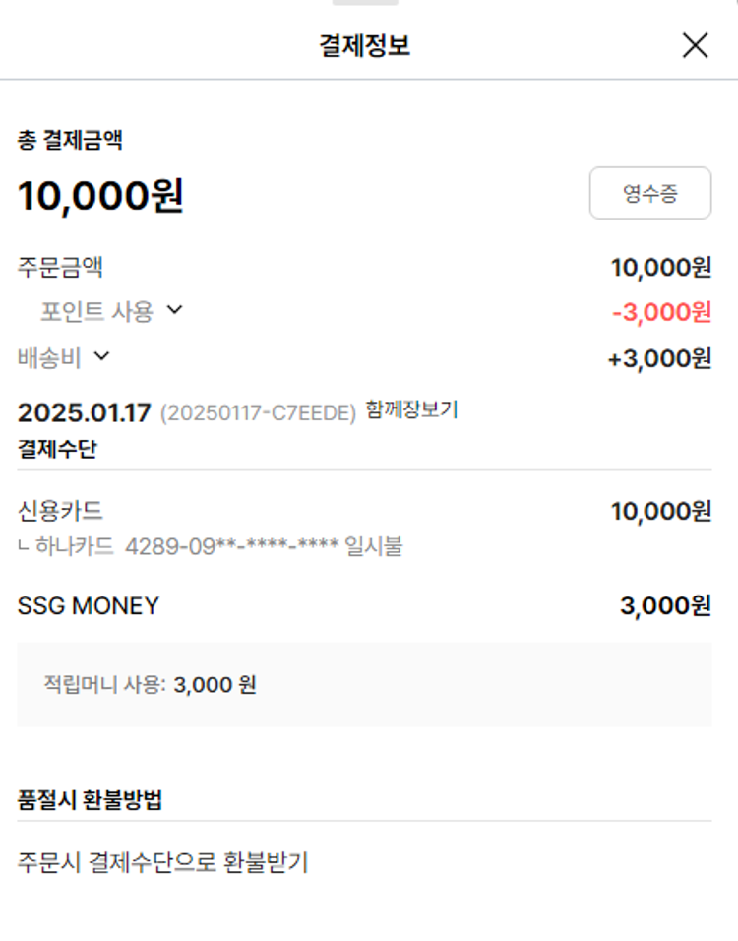Click the order number 20250117-C7EEDE
Screen dimensions: 738x941
[x=258, y=413]
